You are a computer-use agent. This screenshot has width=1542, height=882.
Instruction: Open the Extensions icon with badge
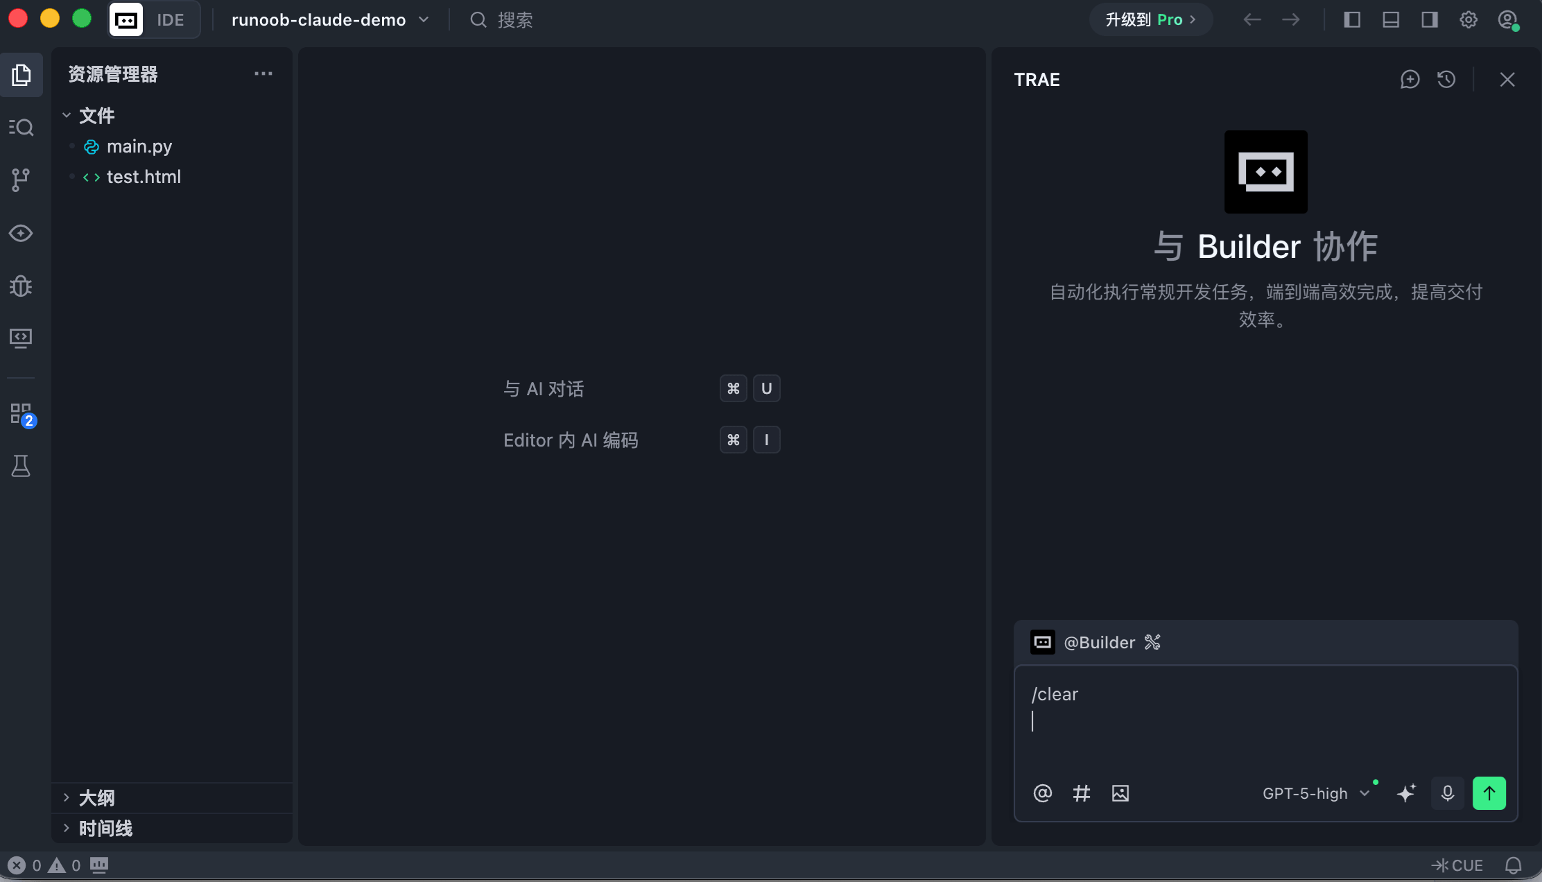point(21,414)
